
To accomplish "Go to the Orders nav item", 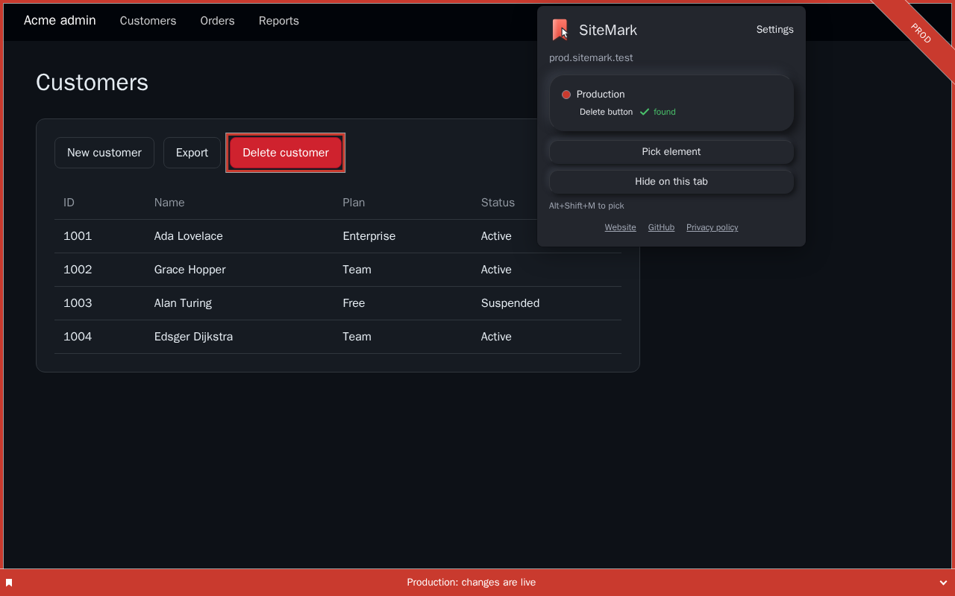I will (217, 21).
